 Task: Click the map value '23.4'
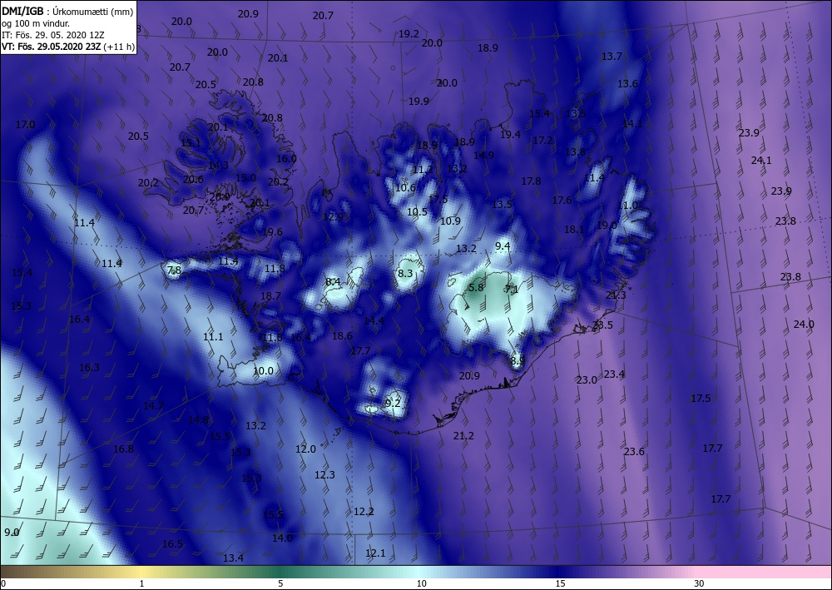[x=614, y=374]
